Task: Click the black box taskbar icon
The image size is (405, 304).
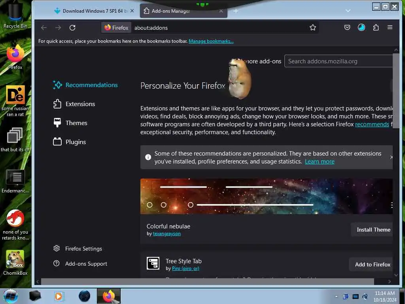Action: [x=35, y=296]
